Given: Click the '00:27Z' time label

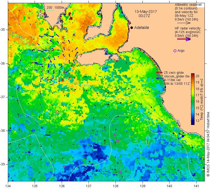Looking at the screenshot, I should click(x=144, y=16).
